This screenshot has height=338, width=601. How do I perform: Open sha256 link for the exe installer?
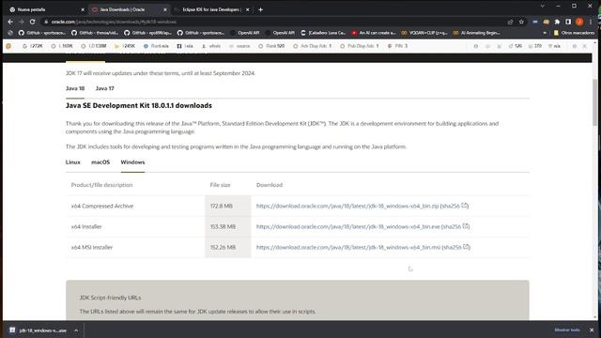[x=455, y=227]
